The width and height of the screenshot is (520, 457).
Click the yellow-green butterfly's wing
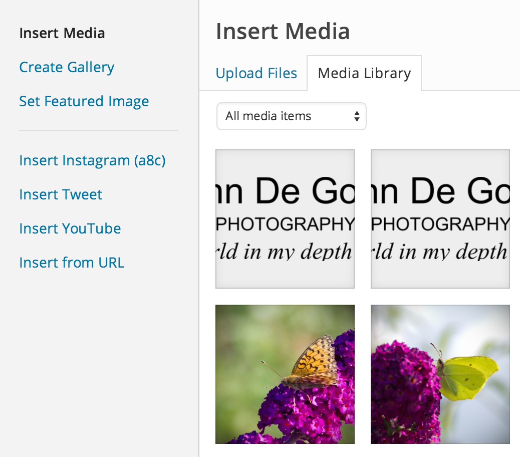(468, 377)
